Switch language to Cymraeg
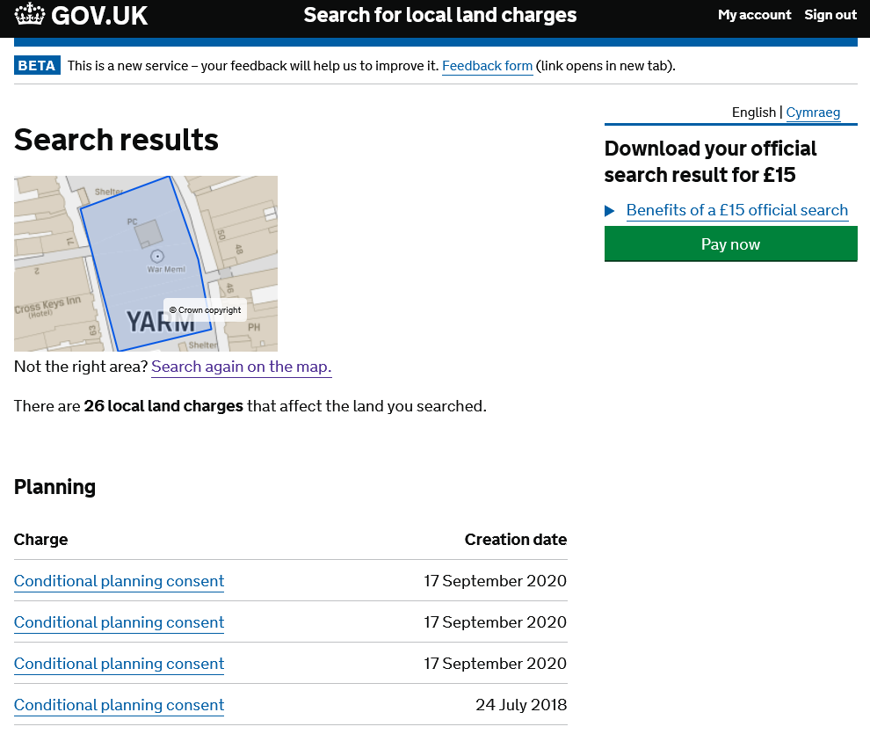 pyautogui.click(x=813, y=112)
